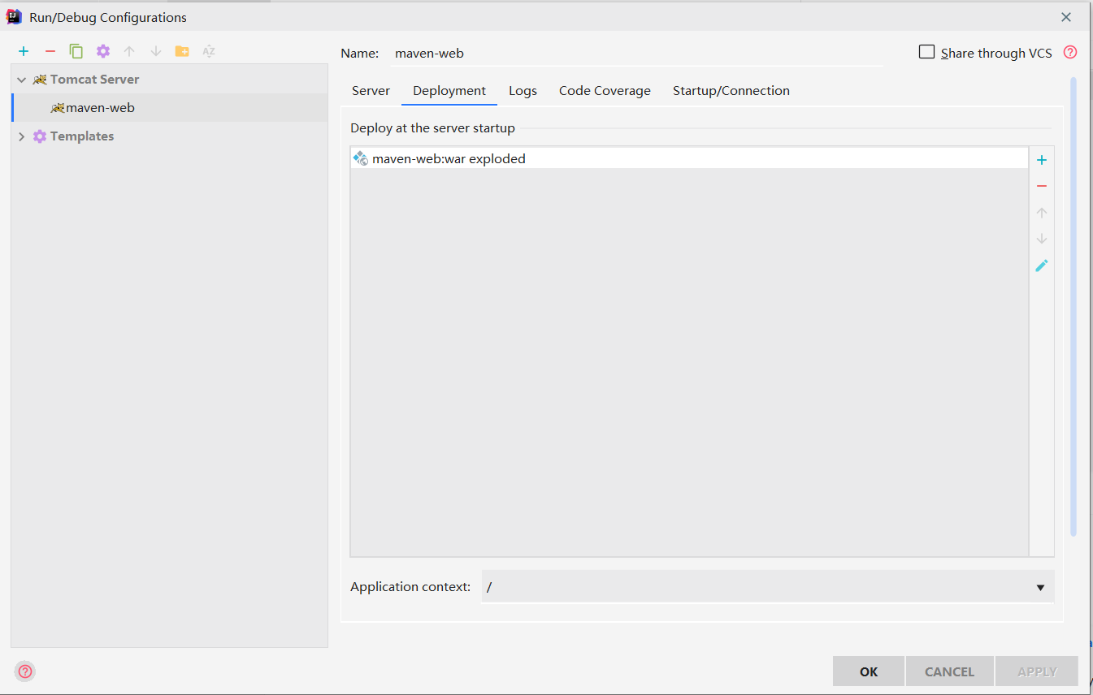Screen dimensions: 1093x695
Task: Add a new run configuration
Action: click(24, 51)
